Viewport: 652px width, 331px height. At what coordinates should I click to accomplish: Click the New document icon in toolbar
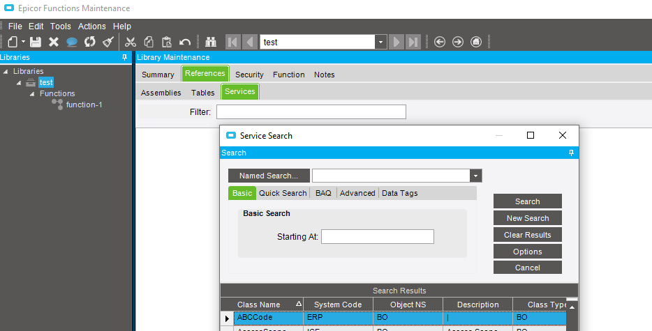[13, 42]
